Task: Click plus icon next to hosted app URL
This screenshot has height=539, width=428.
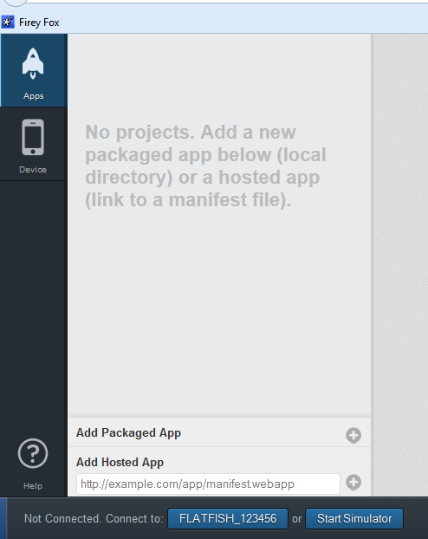Action: coord(353,482)
